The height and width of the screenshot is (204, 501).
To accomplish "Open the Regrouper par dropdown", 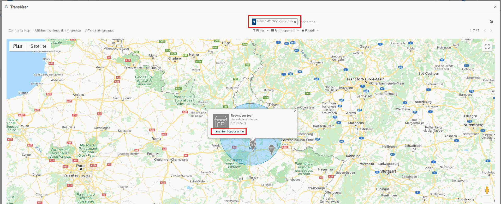I will [285, 30].
